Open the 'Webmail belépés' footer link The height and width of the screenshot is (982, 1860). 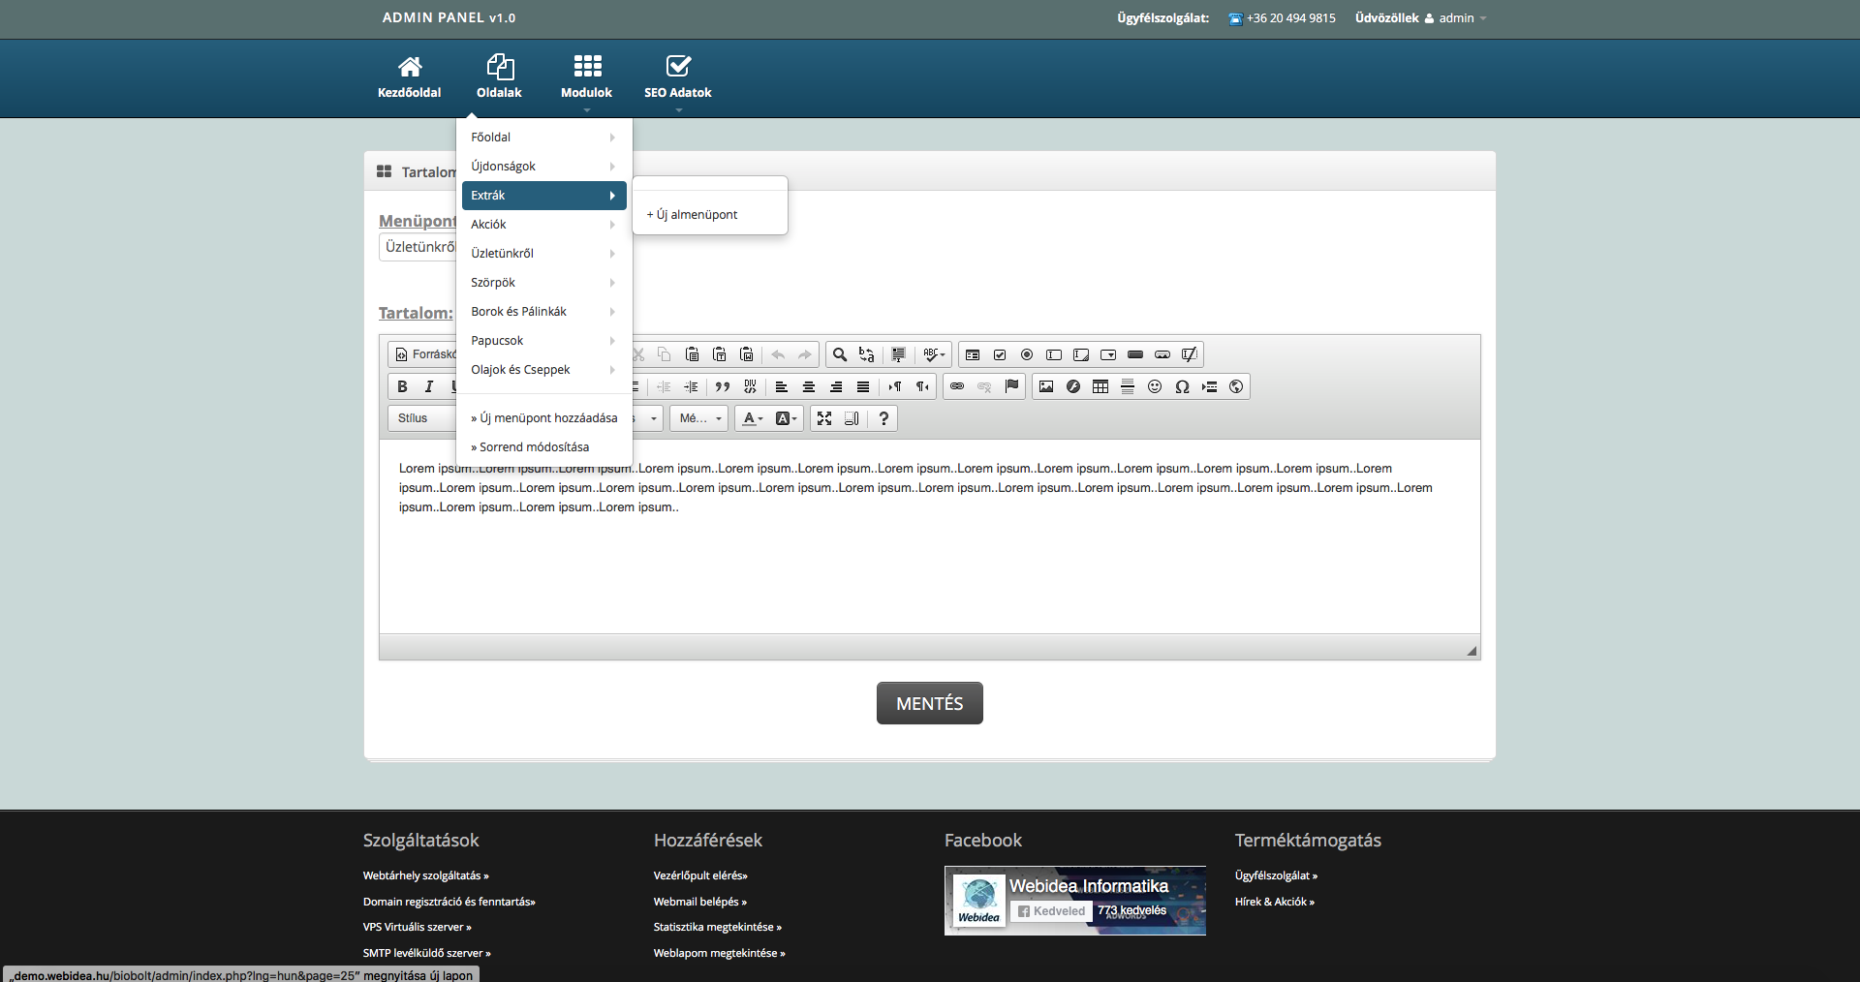[x=699, y=902]
